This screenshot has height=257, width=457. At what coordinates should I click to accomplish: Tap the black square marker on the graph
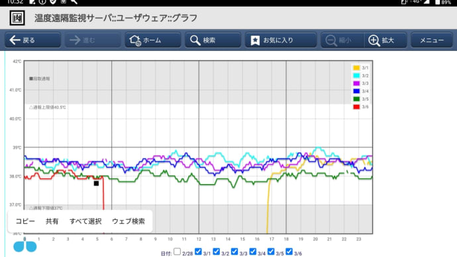[x=96, y=183]
